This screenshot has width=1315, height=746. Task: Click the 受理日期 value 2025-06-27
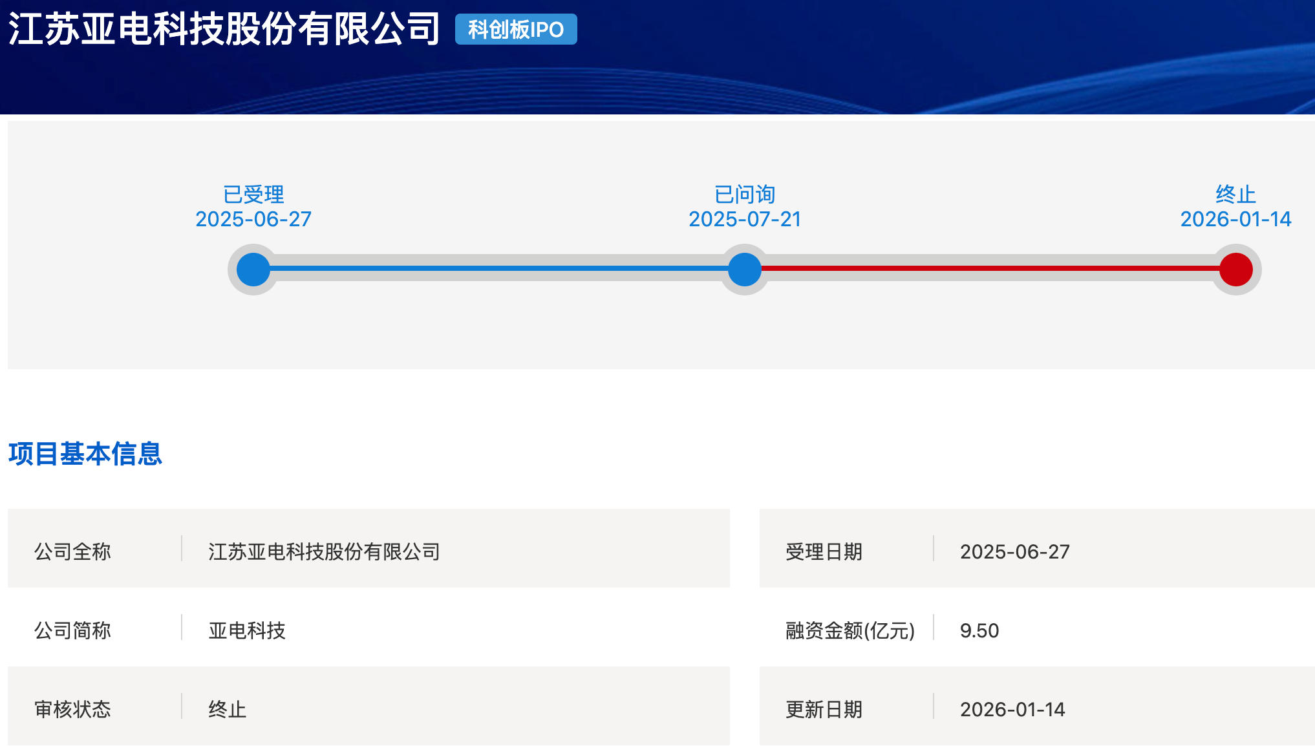1014,551
